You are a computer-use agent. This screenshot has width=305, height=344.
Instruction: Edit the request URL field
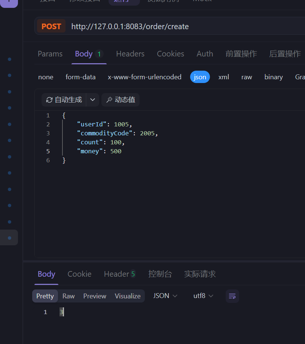click(130, 27)
